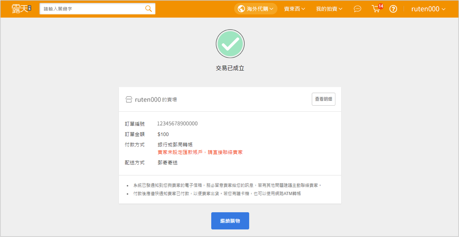Expand the 海外代購 dropdown arrow
Image resolution: width=459 pixels, height=237 pixels.
(x=272, y=9)
